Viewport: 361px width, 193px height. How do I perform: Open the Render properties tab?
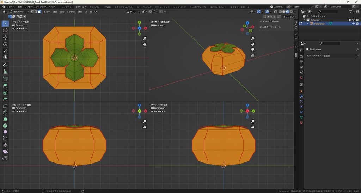tap(301, 56)
